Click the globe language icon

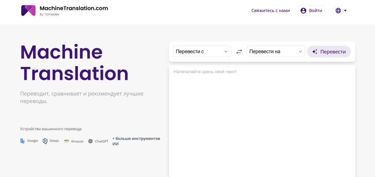[x=338, y=11]
